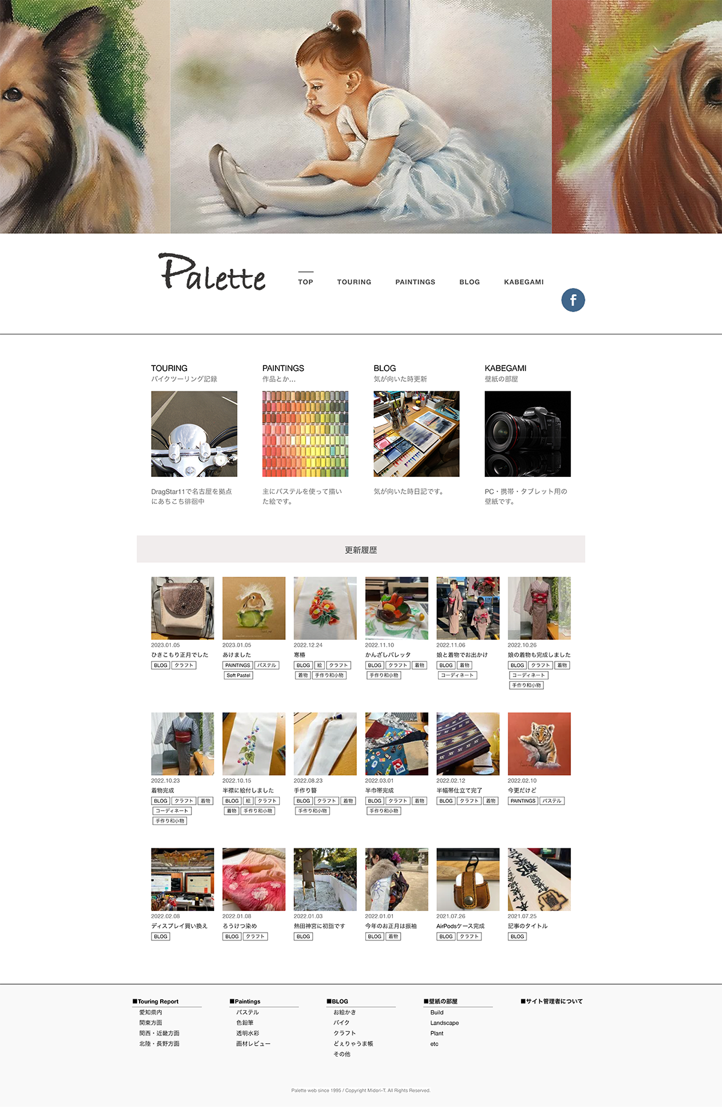This screenshot has width=722, height=1107.
Task: Open the rabbit painting post thumbnail
Action: click(254, 608)
